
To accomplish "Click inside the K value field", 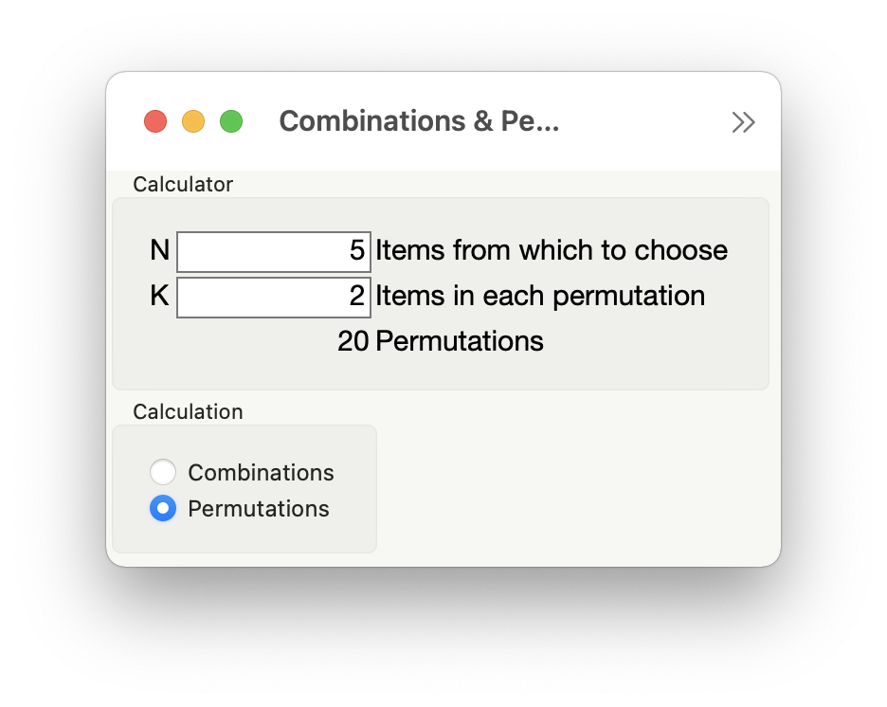I will coord(273,297).
